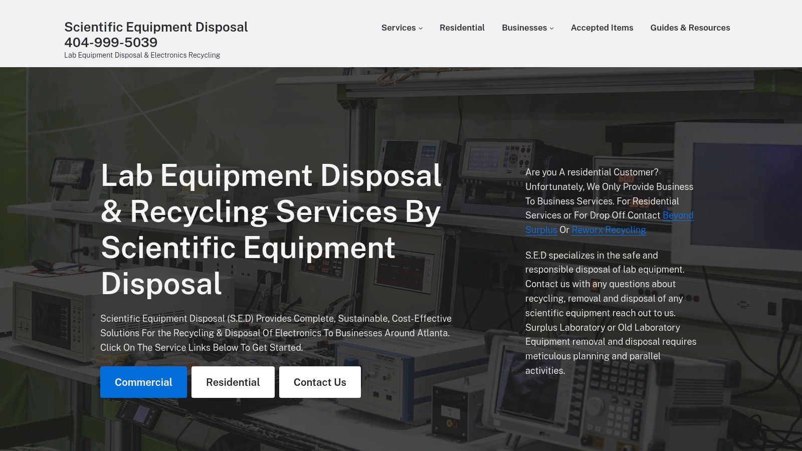Click the Contact Us button

(320, 382)
